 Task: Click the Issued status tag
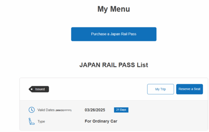click(x=39, y=89)
